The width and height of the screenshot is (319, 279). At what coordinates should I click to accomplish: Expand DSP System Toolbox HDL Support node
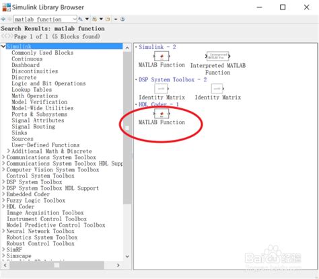(x=3, y=188)
